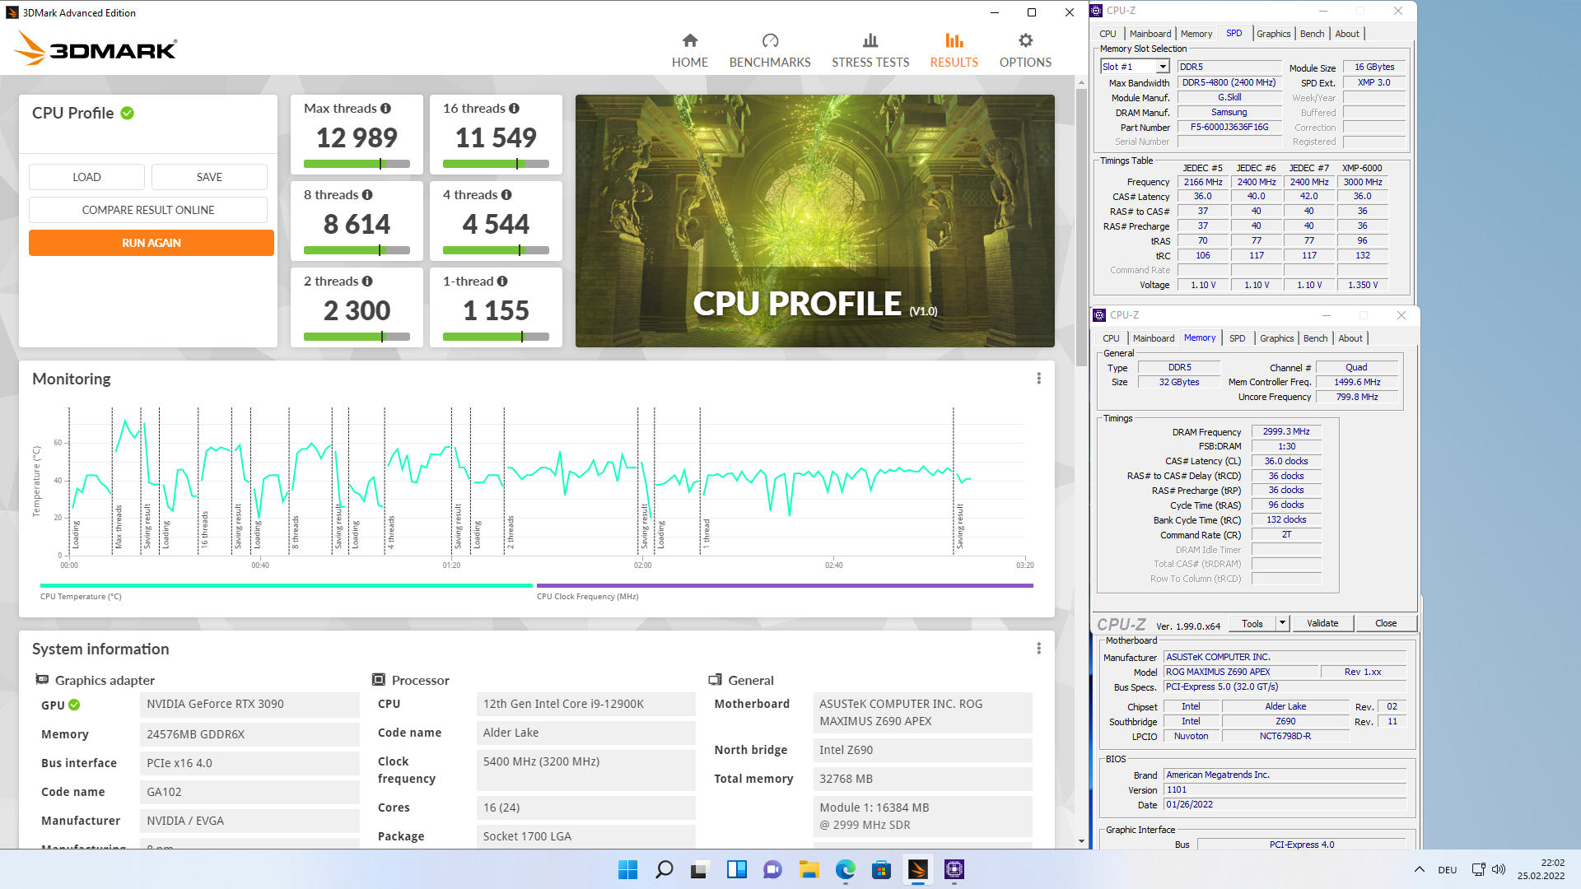Show info for 2 threads score
Image resolution: width=1581 pixels, height=889 pixels.
(x=367, y=282)
